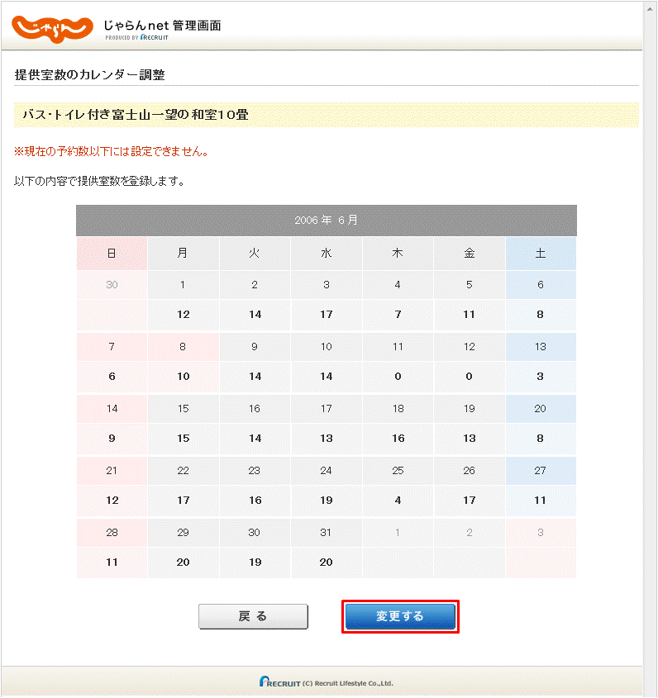658x698 pixels.
Task: Select the 日 Sunday column header
Action: click(x=112, y=254)
